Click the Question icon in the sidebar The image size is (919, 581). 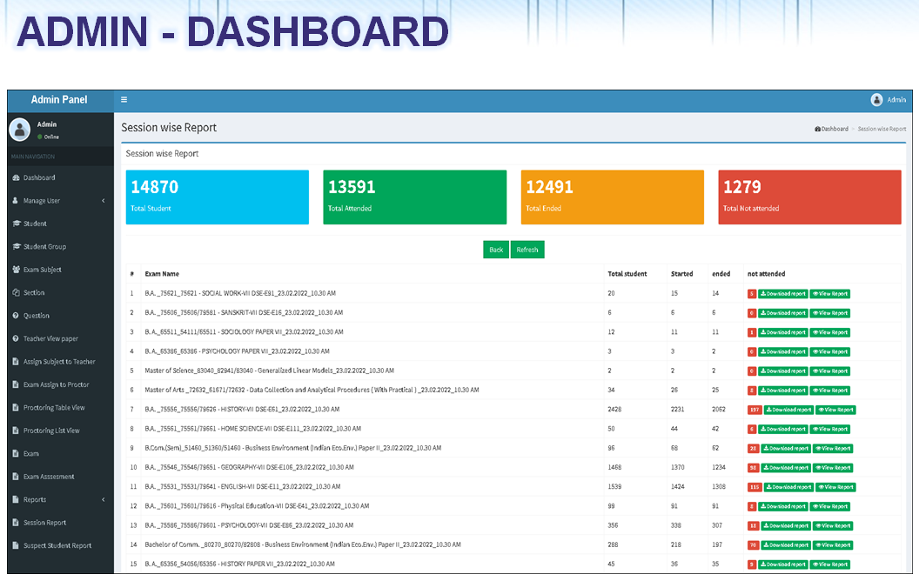[x=16, y=316]
